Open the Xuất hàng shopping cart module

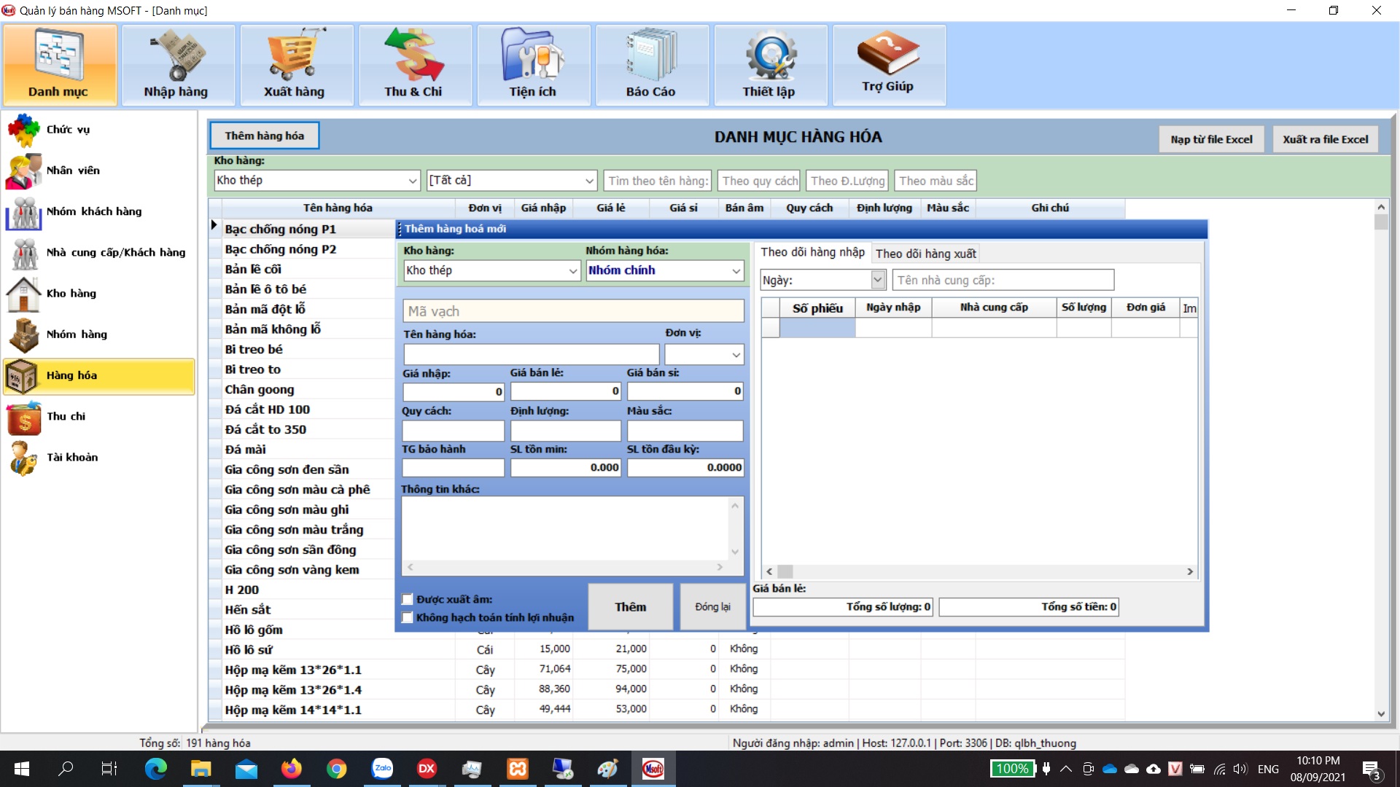point(296,65)
